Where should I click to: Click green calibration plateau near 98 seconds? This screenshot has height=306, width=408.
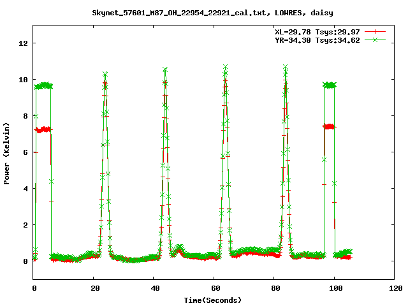coord(330,85)
